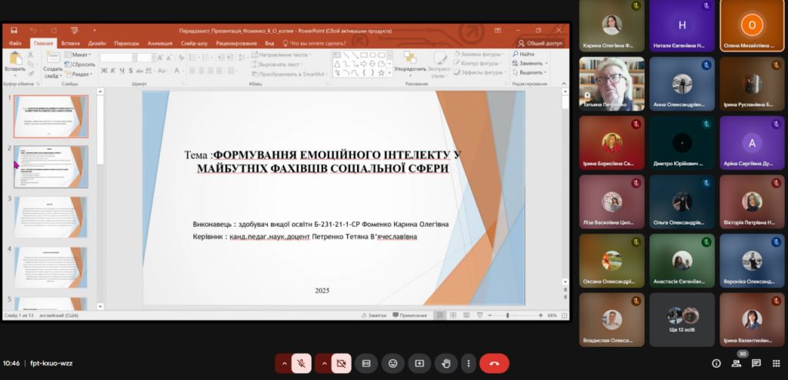The width and height of the screenshot is (788, 380).
Task: Raise your hand in the meeting
Action: coord(446,363)
